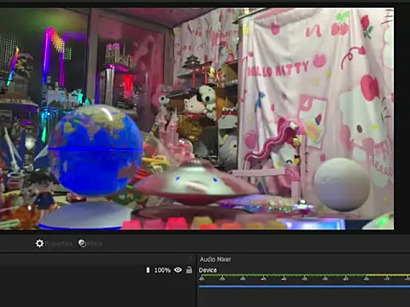
Task: Click battery icon in the source row
Action: coord(148,270)
